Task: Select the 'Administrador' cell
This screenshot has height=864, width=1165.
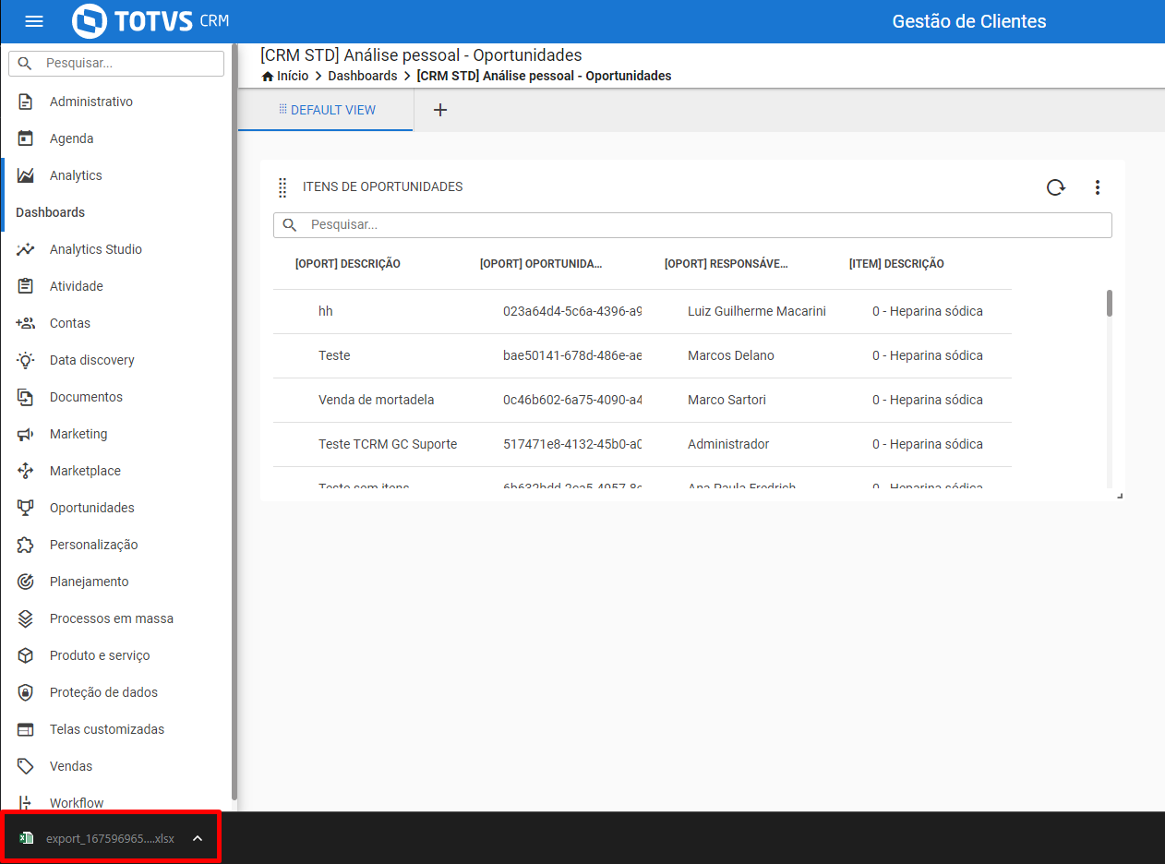Action: click(728, 444)
